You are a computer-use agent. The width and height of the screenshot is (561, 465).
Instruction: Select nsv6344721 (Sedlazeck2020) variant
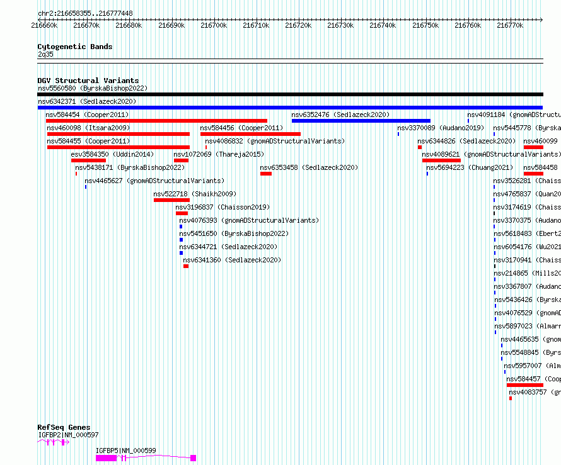[x=228, y=247]
